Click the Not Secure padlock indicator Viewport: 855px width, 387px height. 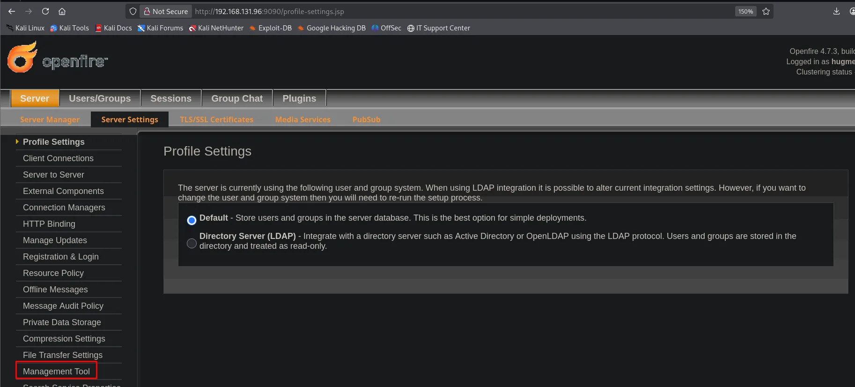pos(166,11)
